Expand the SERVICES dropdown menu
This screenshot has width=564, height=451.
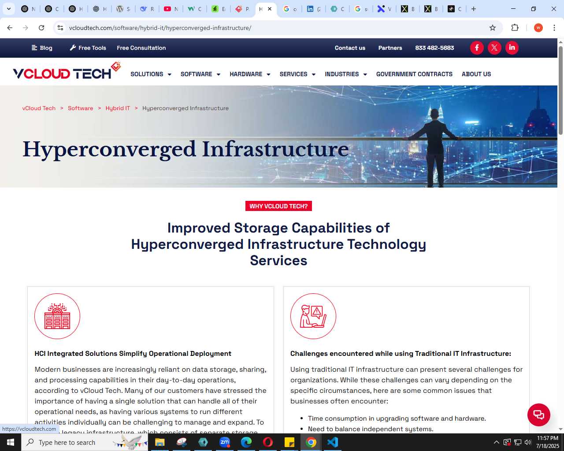(x=297, y=74)
